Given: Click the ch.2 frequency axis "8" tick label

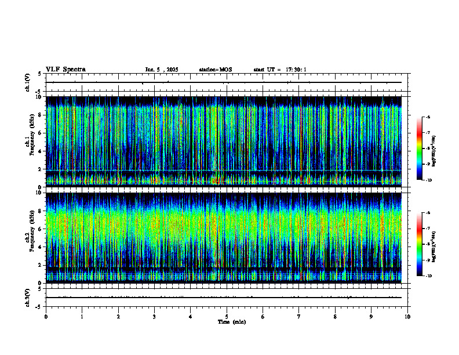Looking at the screenshot, I should pyautogui.click(x=41, y=211).
